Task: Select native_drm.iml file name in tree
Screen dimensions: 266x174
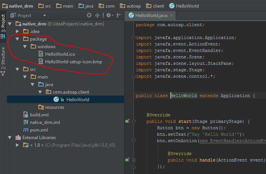Action: pyautogui.click(x=45, y=122)
